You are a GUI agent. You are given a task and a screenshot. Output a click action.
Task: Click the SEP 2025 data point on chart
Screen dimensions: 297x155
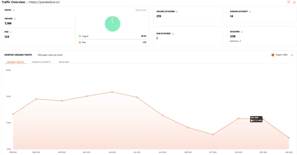click(x=188, y=127)
